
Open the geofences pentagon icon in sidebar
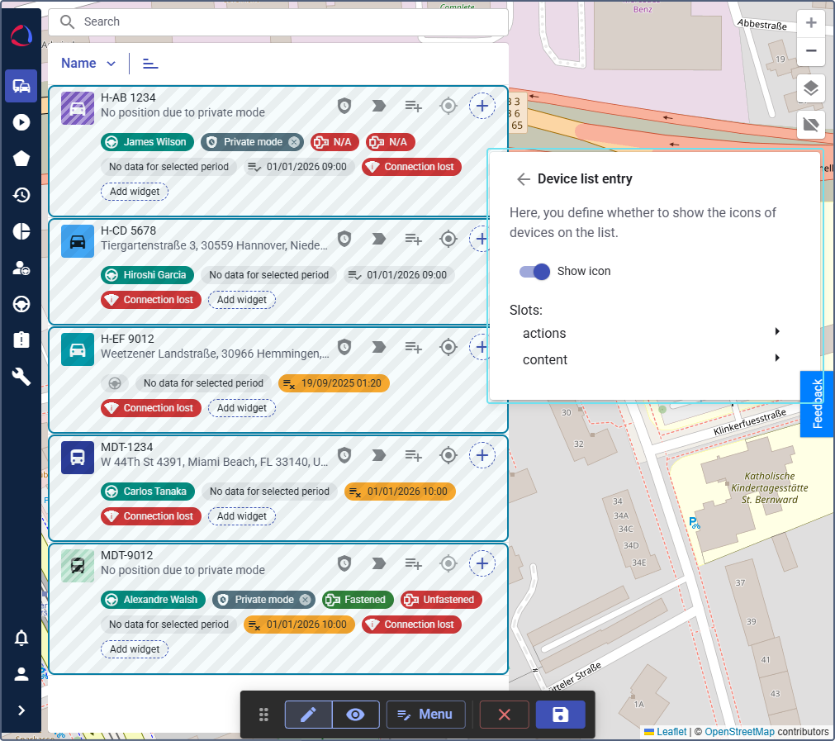pos(21,159)
